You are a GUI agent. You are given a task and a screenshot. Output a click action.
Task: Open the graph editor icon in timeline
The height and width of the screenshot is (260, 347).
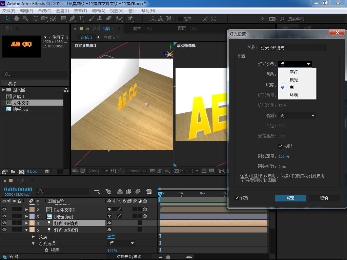(149, 191)
